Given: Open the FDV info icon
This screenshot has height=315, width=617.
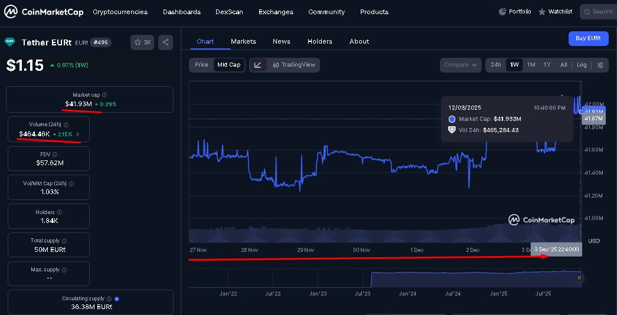Looking at the screenshot, I should click(55, 155).
